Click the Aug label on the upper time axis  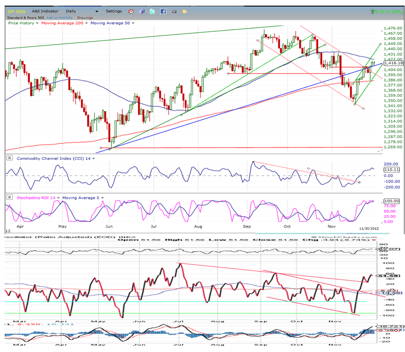(198, 226)
